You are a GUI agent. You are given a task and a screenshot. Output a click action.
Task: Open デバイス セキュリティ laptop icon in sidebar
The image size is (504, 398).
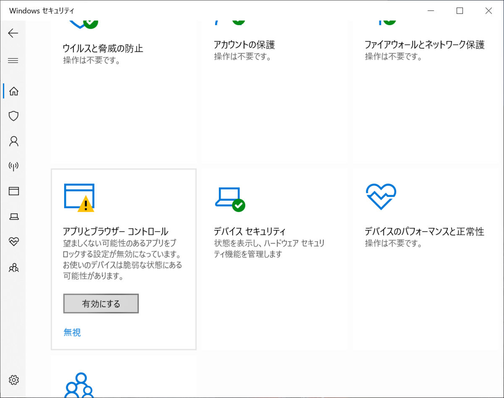pos(13,217)
